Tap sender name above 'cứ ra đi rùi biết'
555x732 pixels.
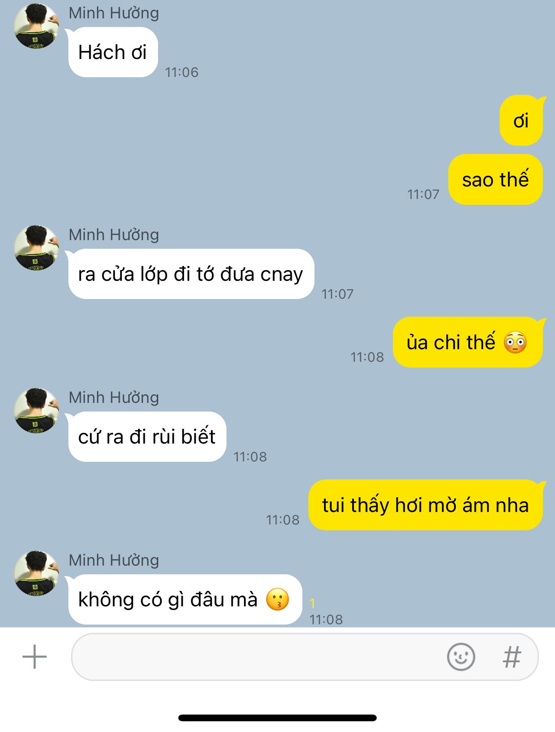pyautogui.click(x=114, y=398)
